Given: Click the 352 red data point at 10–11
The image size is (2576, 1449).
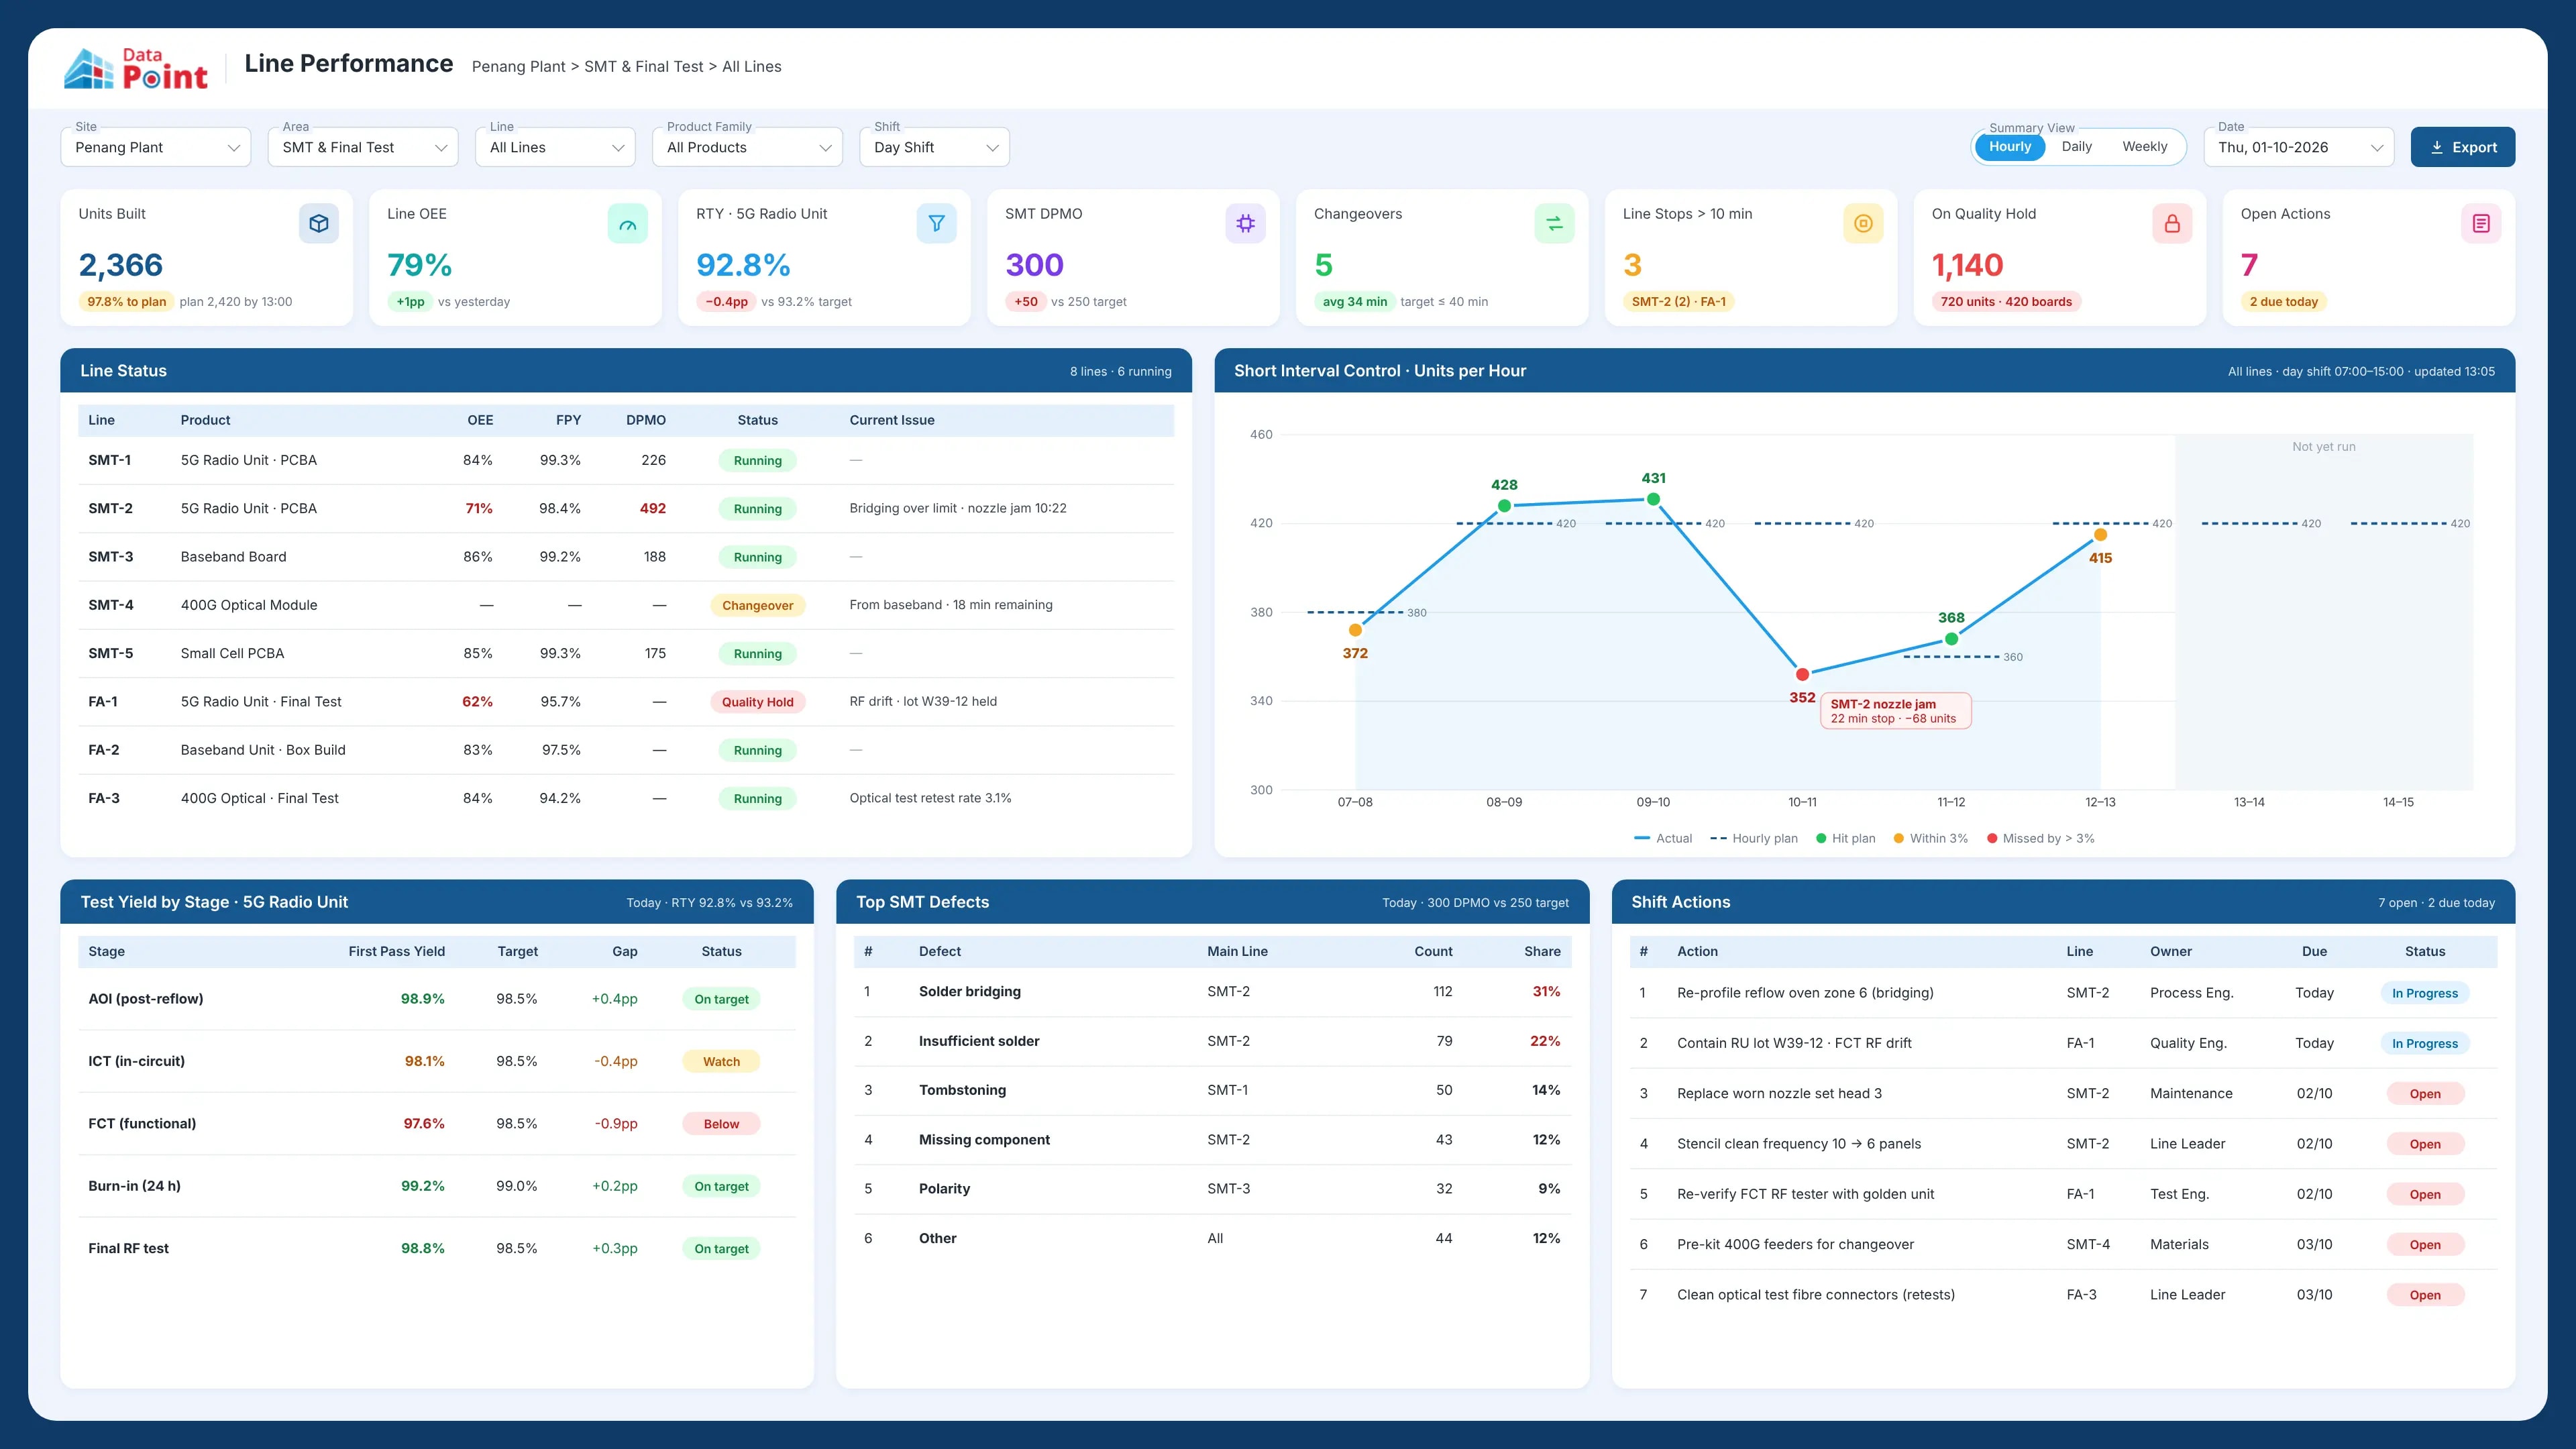Looking at the screenshot, I should 1802,674.
